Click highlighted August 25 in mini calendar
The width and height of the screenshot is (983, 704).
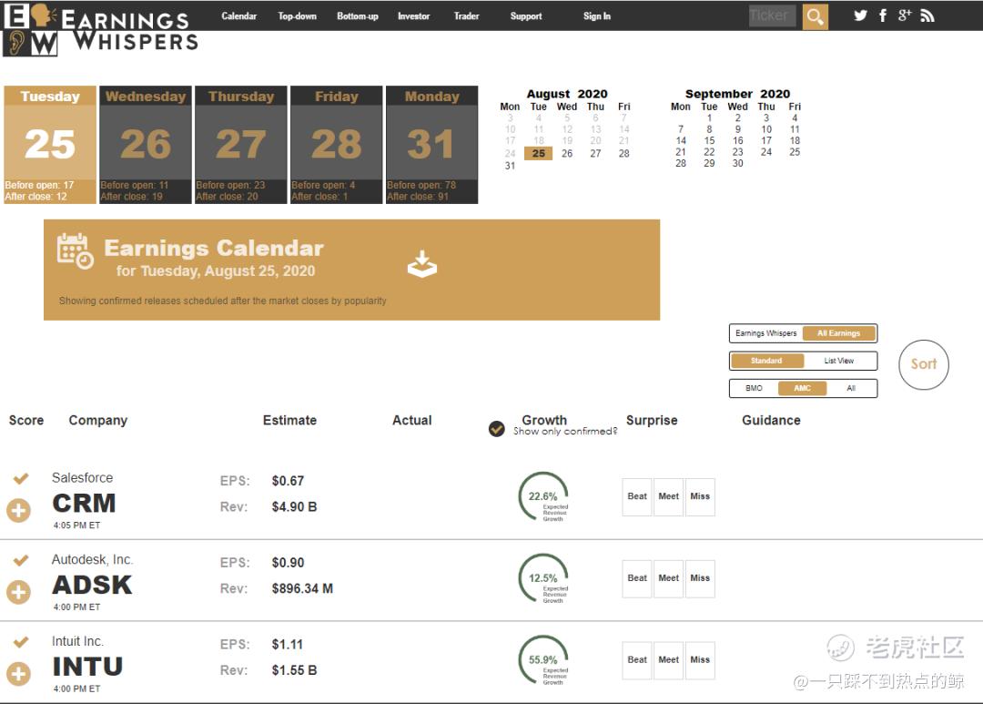point(539,153)
